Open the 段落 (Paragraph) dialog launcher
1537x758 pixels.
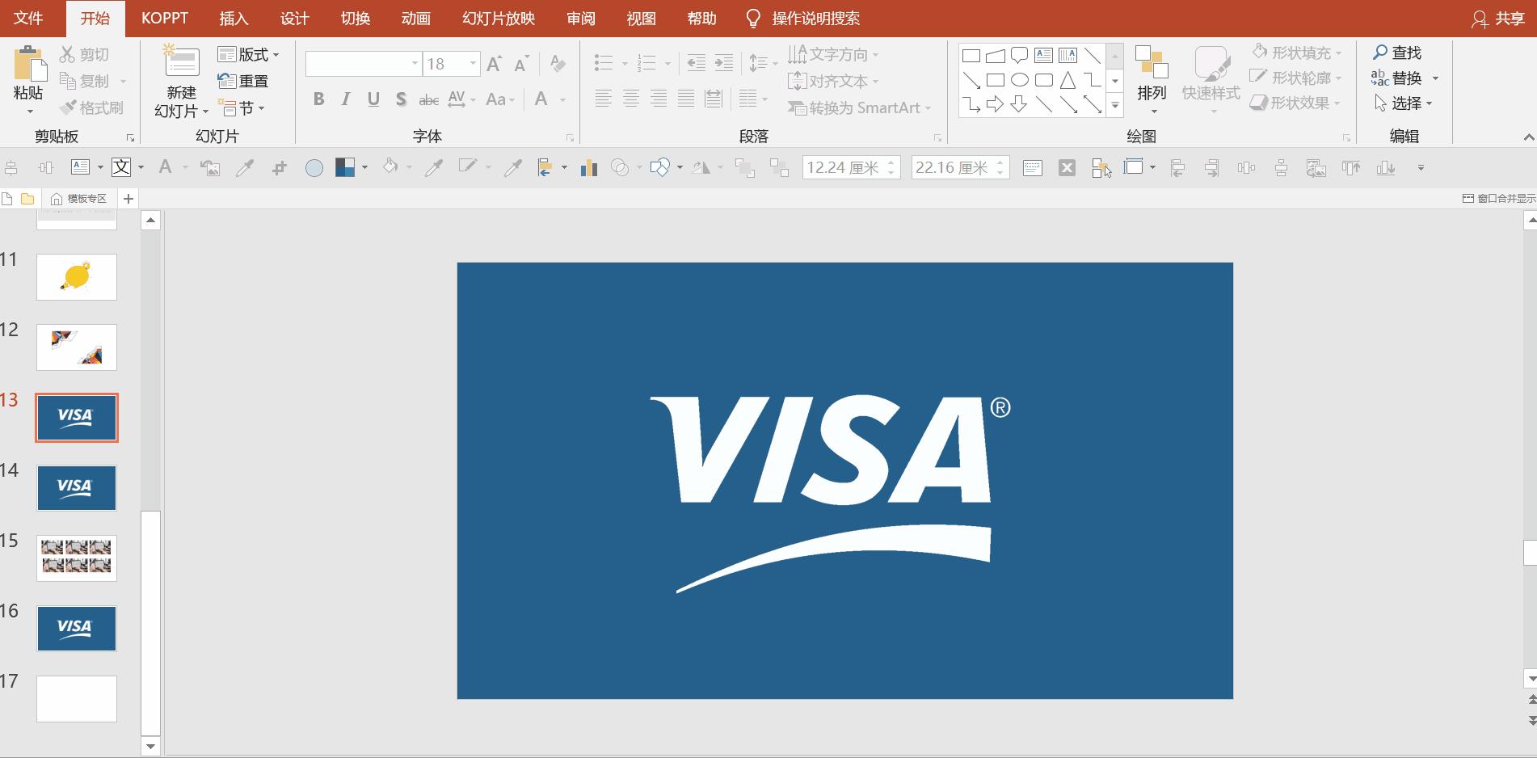point(937,137)
